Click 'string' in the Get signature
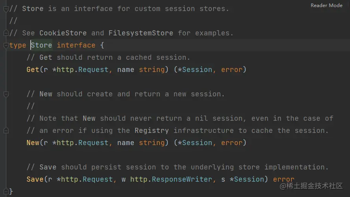The image size is (350, 197). [152, 70]
